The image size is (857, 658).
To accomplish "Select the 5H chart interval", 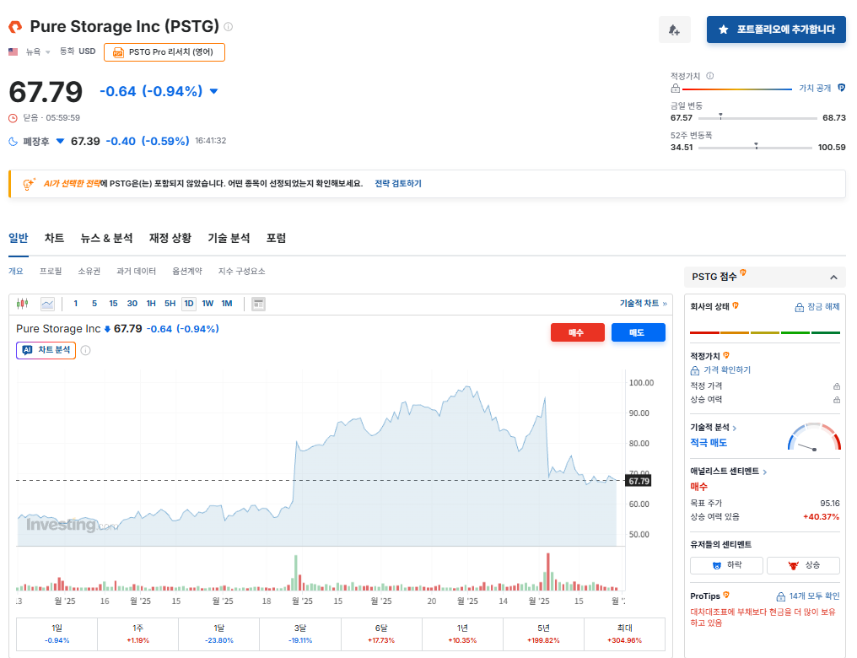I will tap(170, 304).
